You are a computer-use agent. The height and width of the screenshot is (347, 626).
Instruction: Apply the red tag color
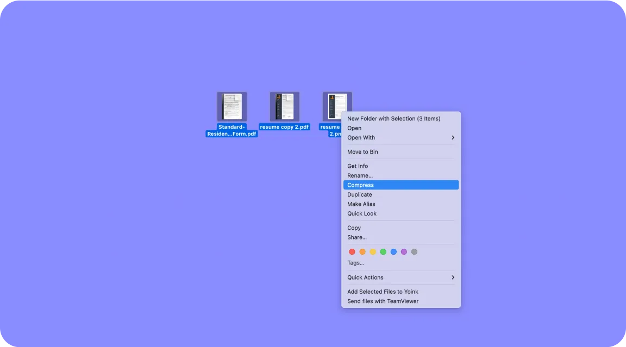pyautogui.click(x=352, y=251)
